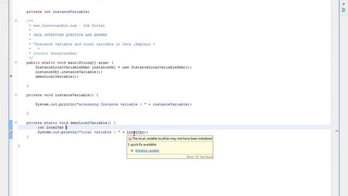
Task: Click the 'new InstanceLocalVariableDemo()' statement line
Action: pos(114,68)
